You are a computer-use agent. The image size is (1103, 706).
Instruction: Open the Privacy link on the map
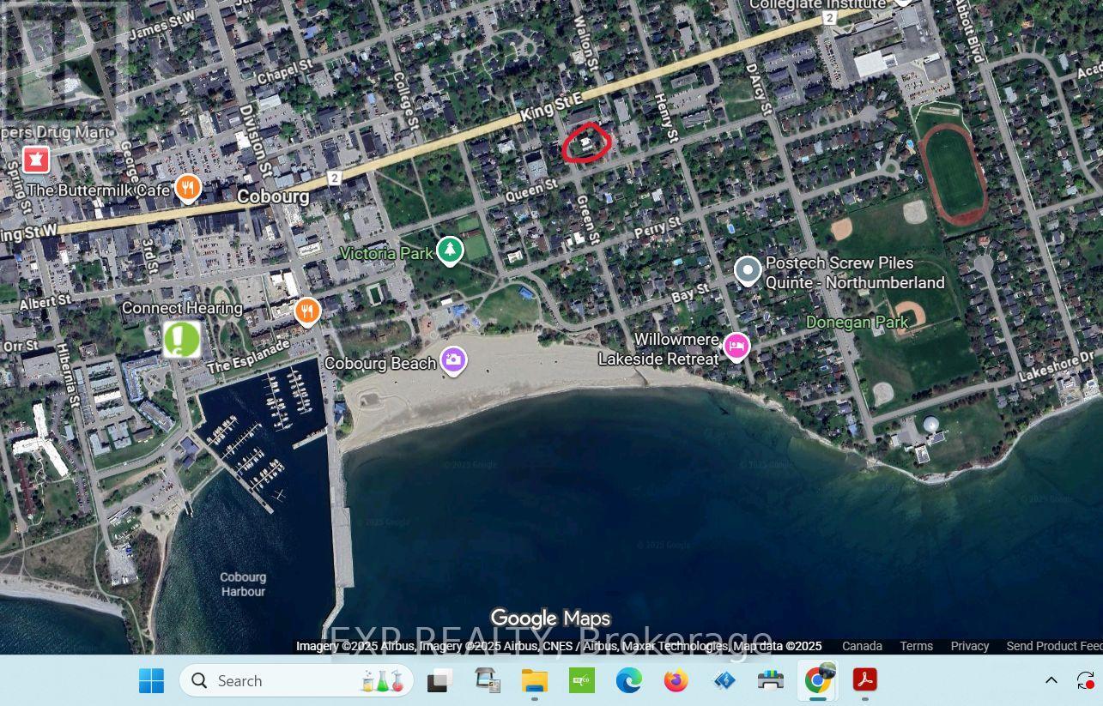tap(969, 646)
